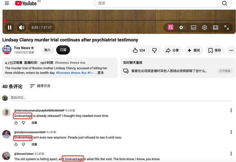Open options menu for StevenColeen's comment
236x162 pixels.
pos(231,154)
